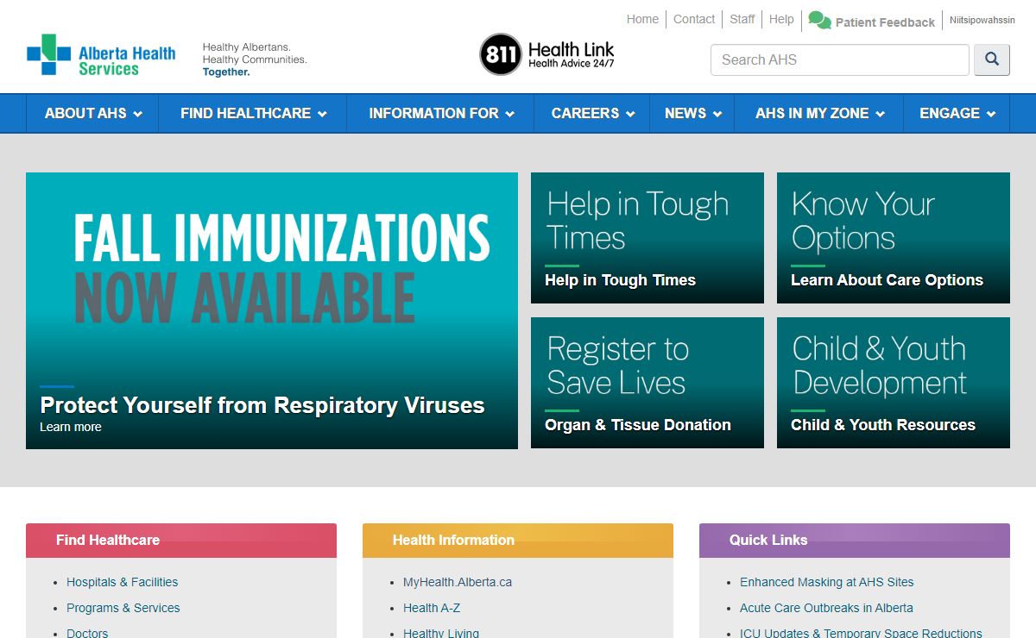Open the ABOUT AHS navigation item
Screen dimensions: 1036x638
coord(92,113)
